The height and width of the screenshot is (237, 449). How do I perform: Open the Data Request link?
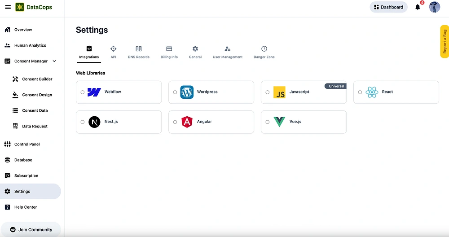pyautogui.click(x=35, y=126)
